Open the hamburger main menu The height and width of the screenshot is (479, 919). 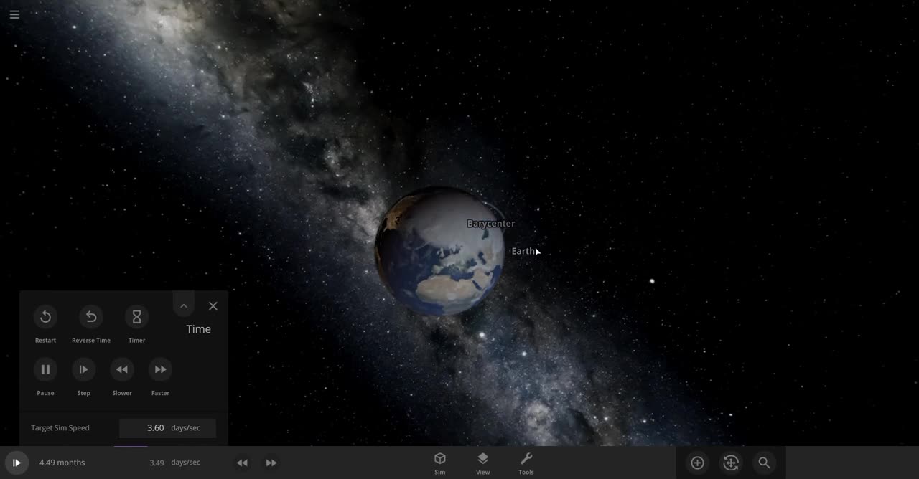[x=14, y=14]
